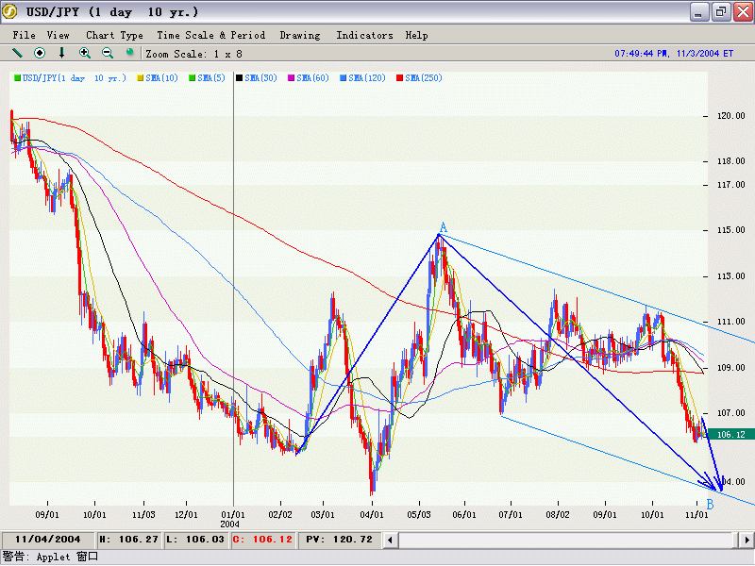Click the green ball icon in toolbar
Viewport: 755px width, 566px height.
click(130, 53)
